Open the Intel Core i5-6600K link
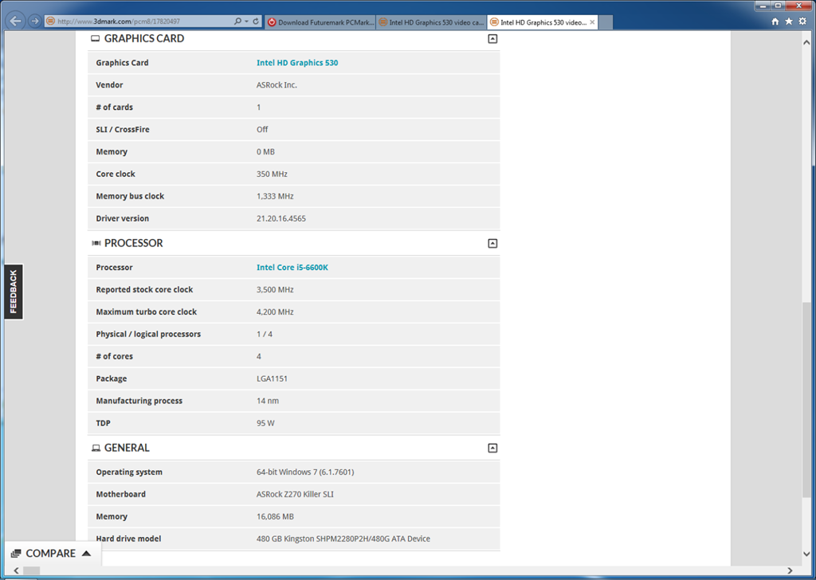Viewport: 816px width, 580px height. [292, 268]
